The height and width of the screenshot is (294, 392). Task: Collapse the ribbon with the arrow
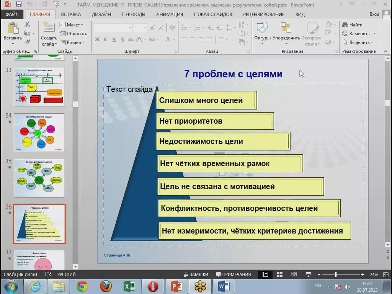point(385,51)
